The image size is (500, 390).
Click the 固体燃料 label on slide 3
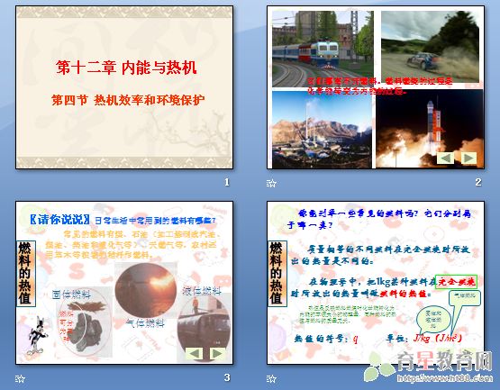coord(71,295)
